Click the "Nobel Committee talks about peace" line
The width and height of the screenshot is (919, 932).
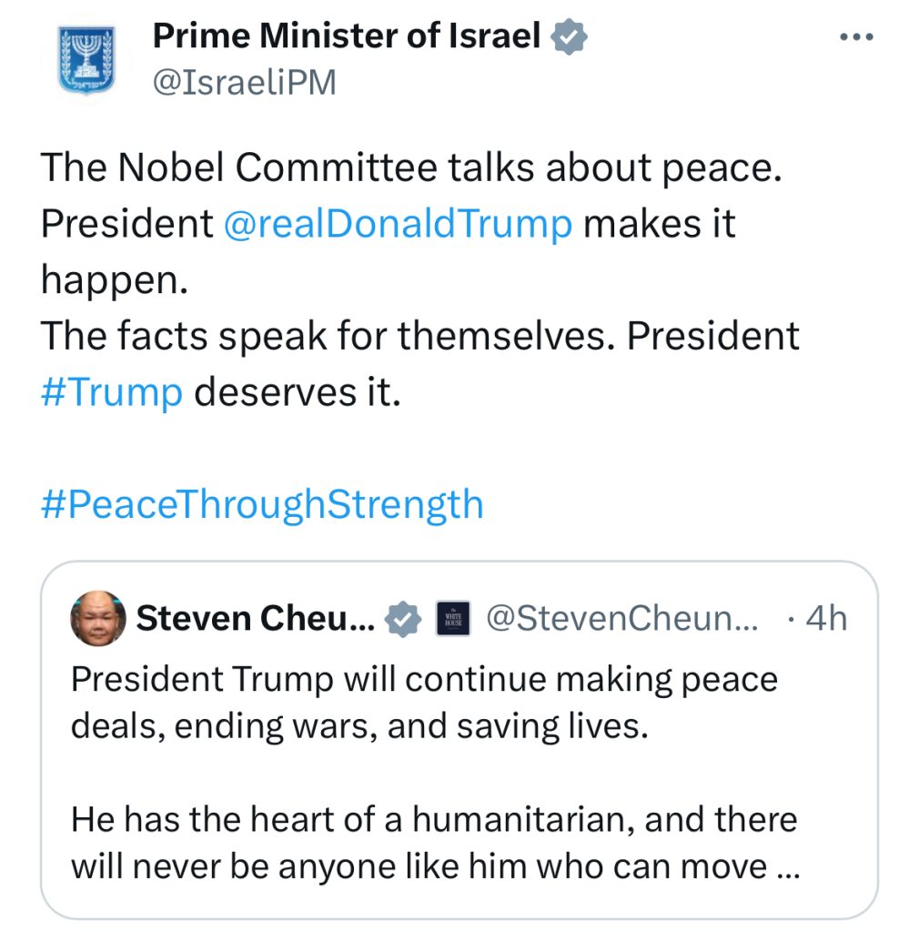point(411,167)
